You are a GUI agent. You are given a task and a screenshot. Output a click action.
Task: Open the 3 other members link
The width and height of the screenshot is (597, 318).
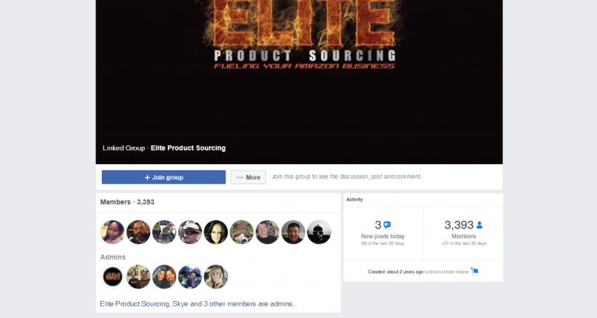pos(229,304)
